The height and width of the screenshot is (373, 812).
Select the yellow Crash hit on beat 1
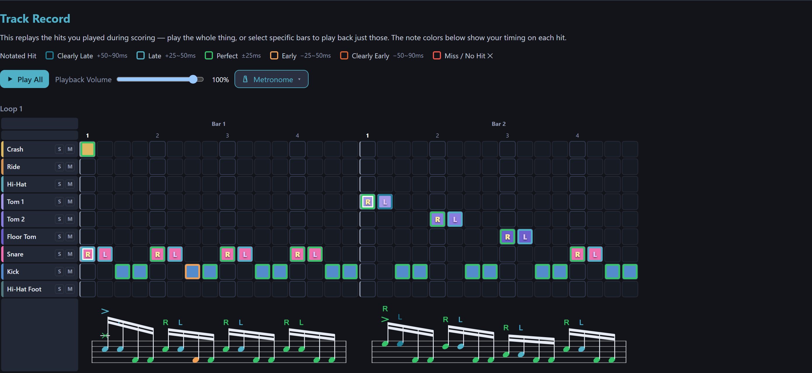(x=87, y=149)
